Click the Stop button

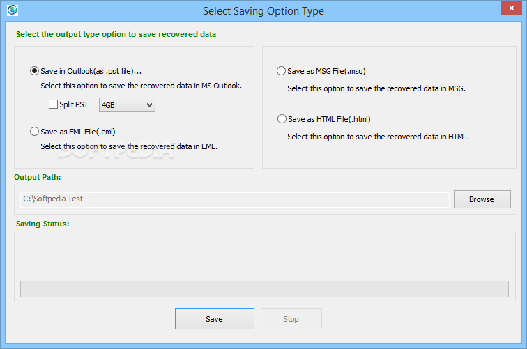tap(291, 319)
